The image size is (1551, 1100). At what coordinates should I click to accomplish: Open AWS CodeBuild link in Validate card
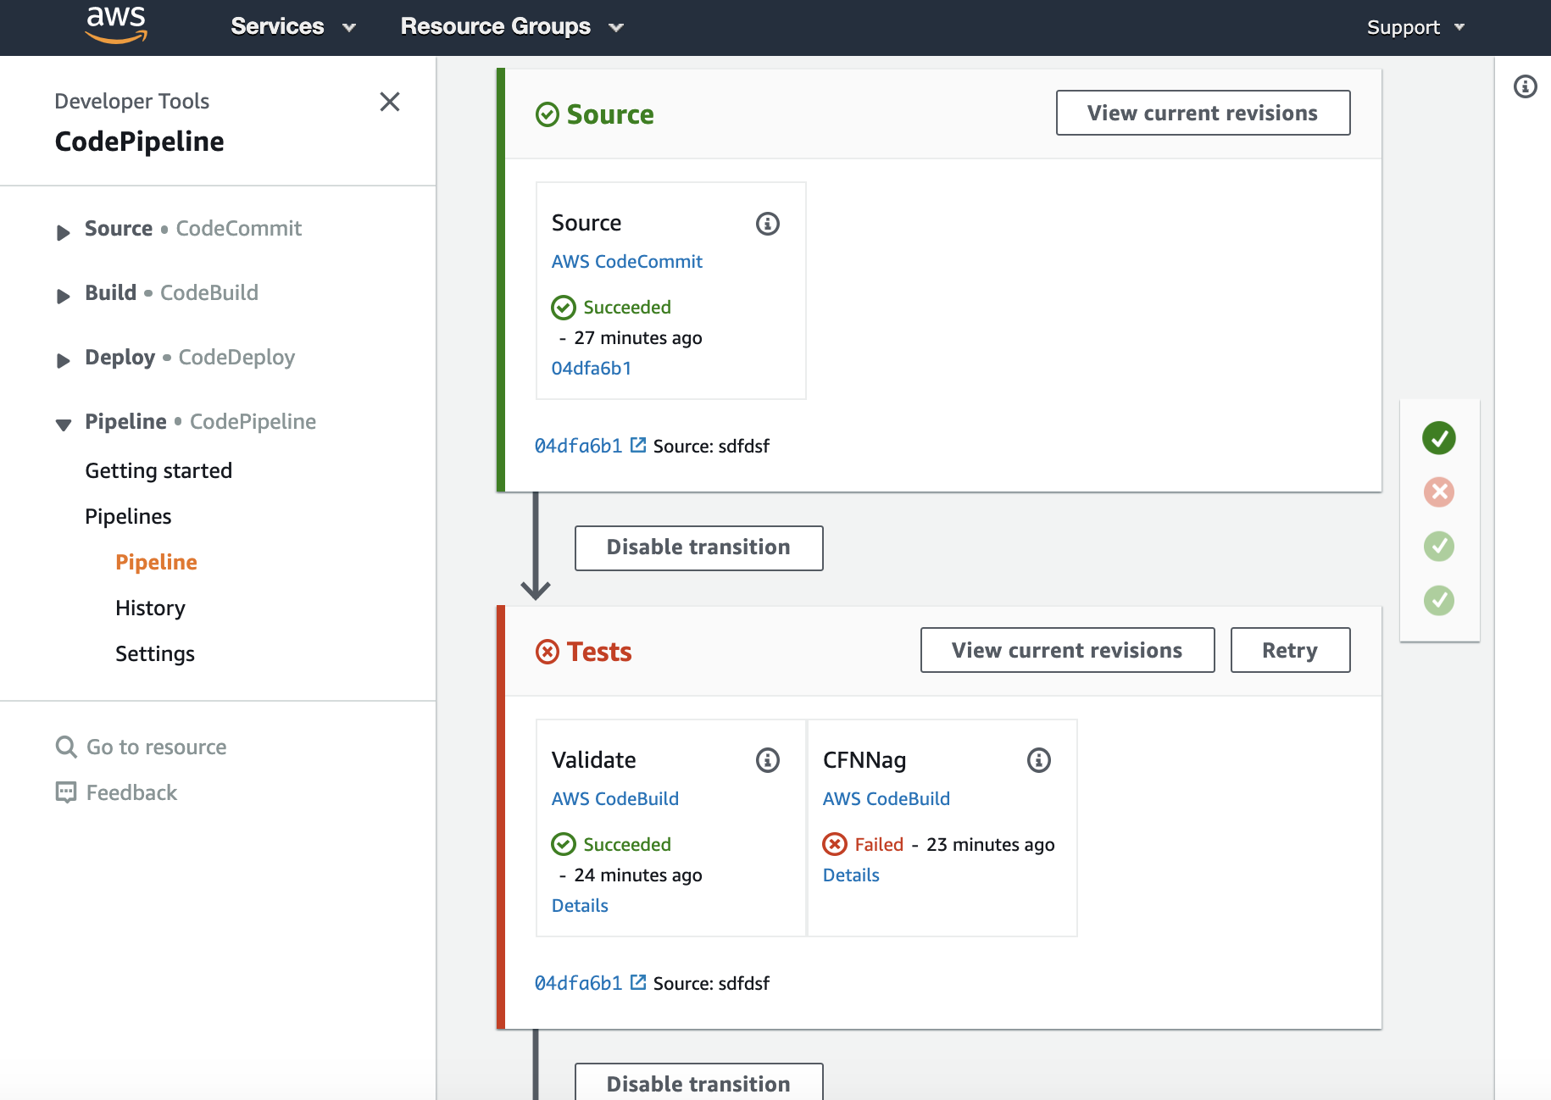614,799
